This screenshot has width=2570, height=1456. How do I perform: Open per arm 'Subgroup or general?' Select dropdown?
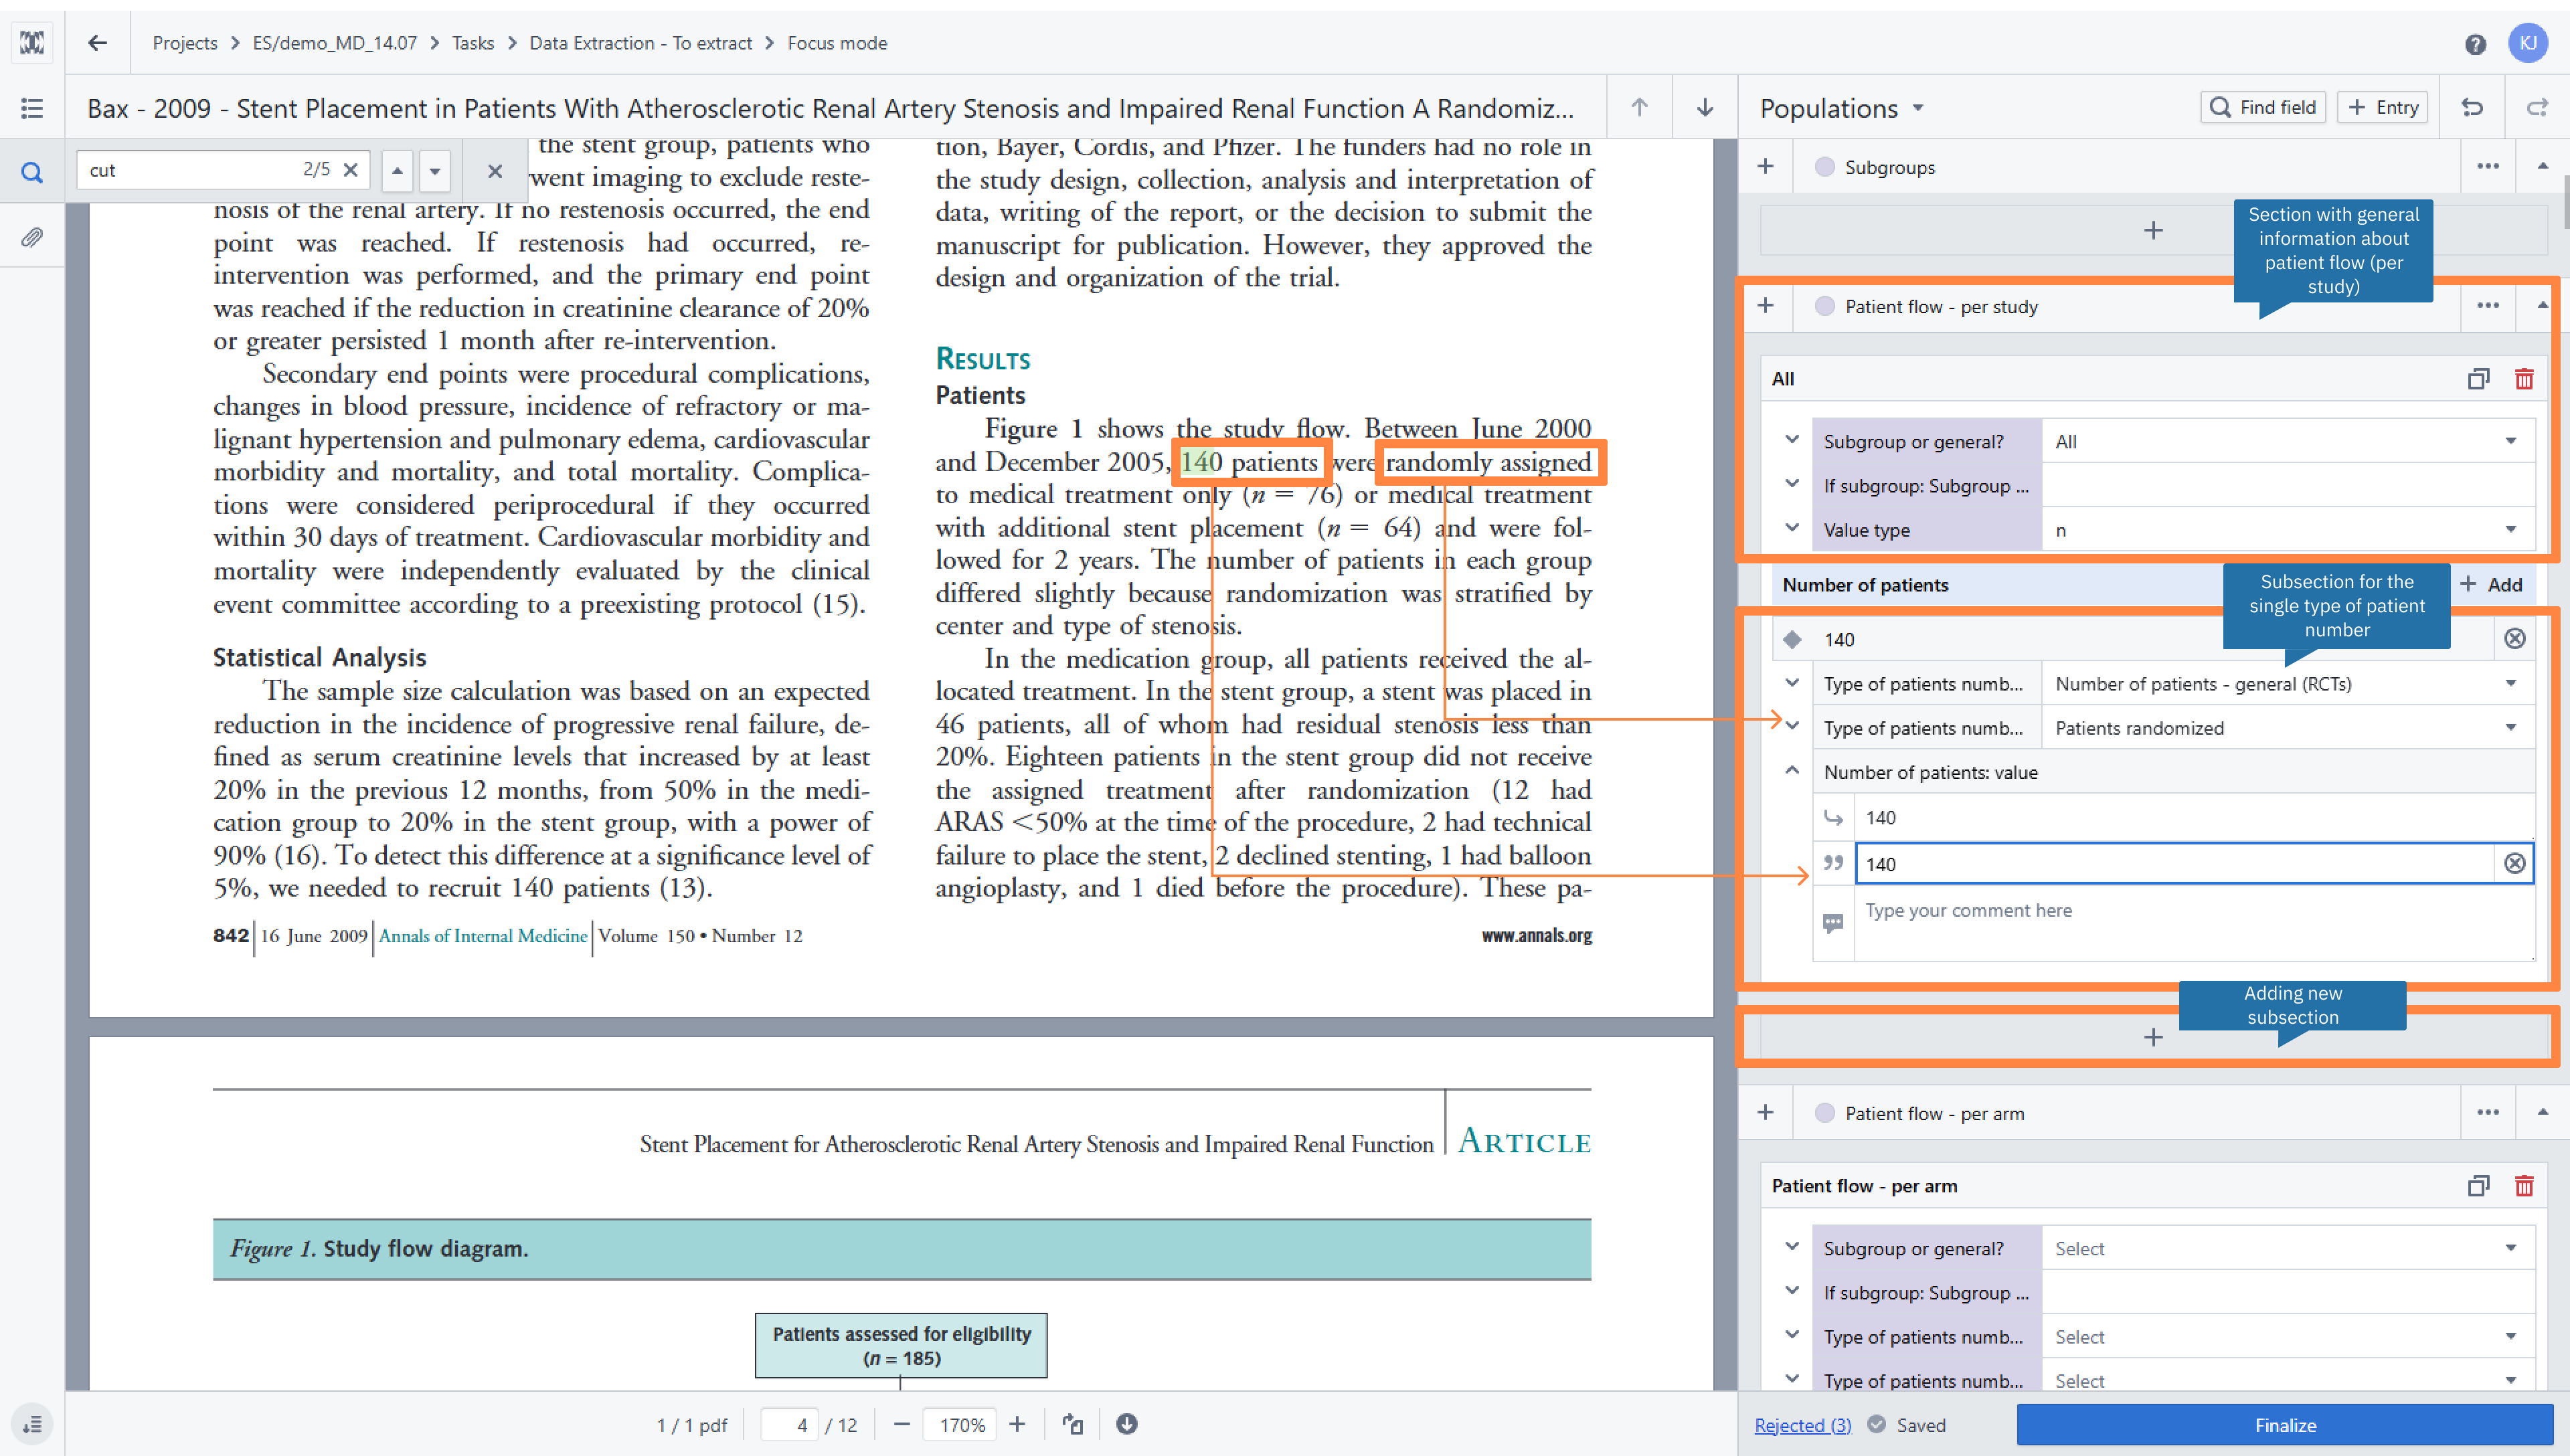coord(2288,1249)
